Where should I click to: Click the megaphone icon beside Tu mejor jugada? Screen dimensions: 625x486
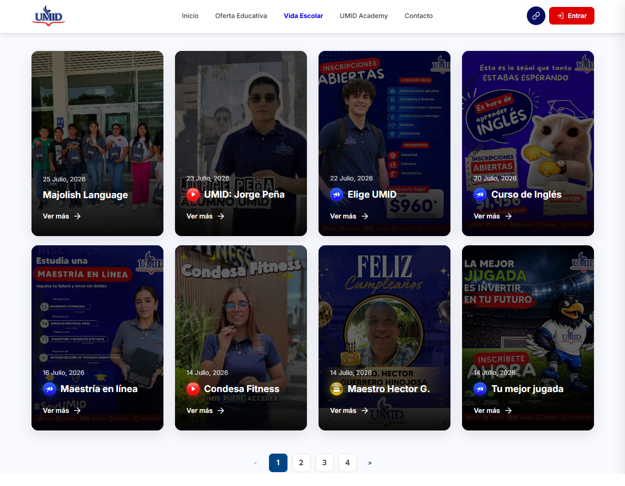[480, 389]
